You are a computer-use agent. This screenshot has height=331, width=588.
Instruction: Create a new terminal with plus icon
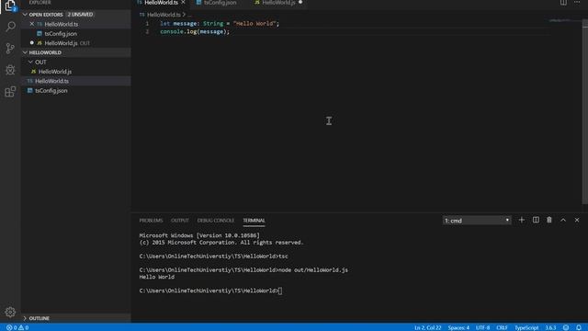point(522,221)
